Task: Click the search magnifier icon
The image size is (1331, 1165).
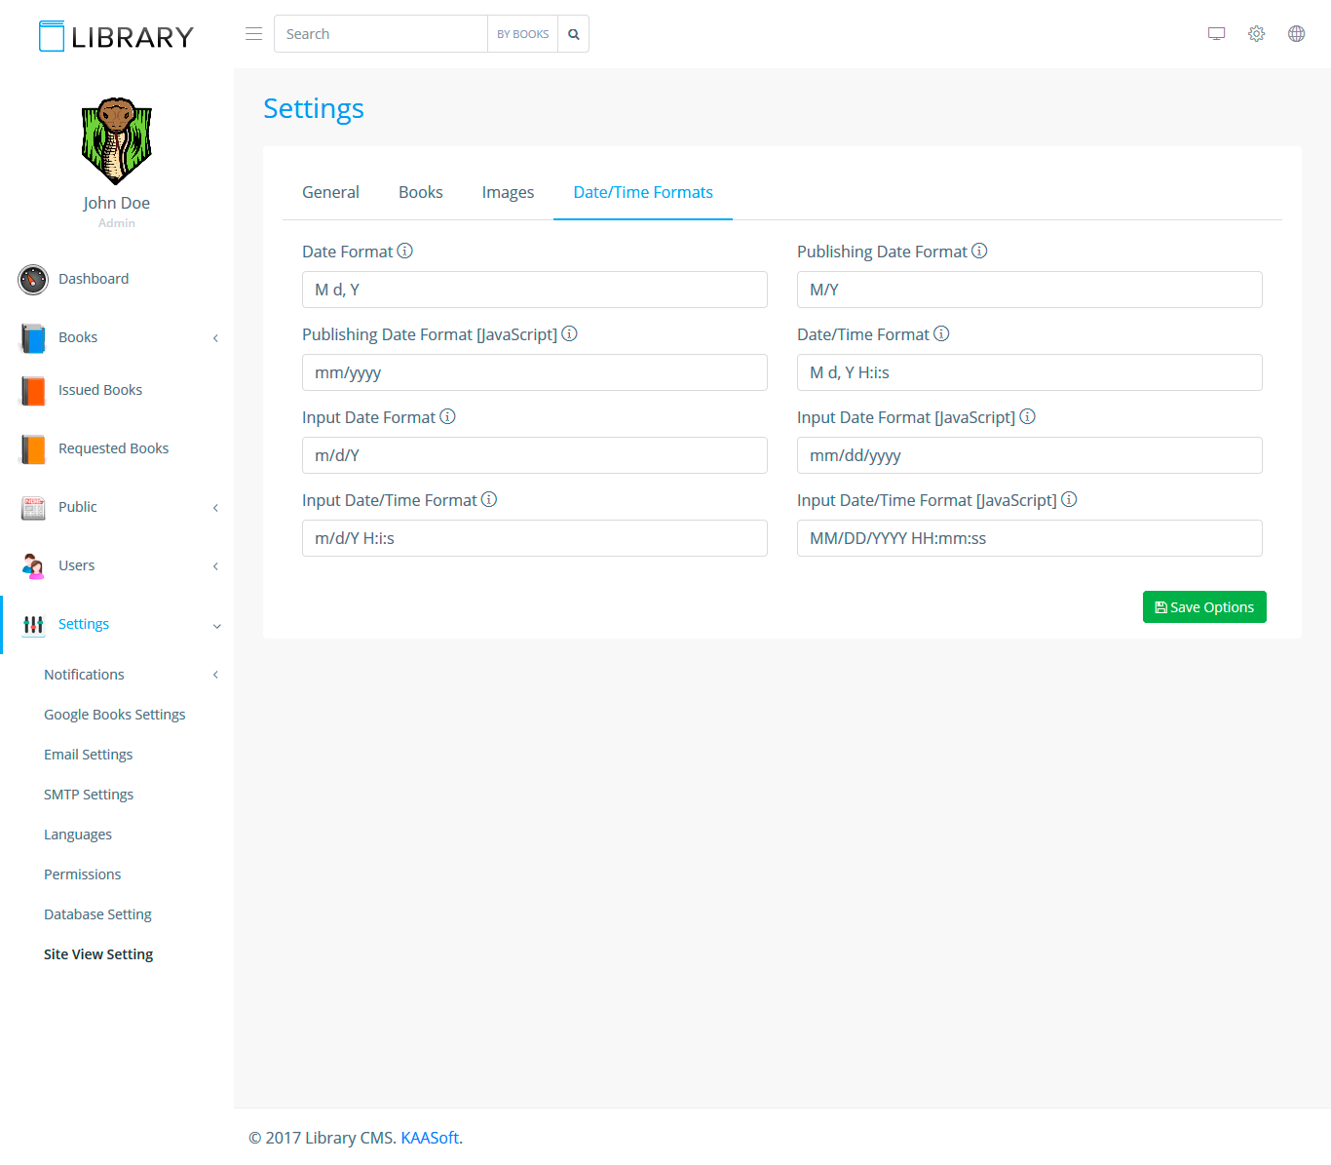Action: [574, 34]
